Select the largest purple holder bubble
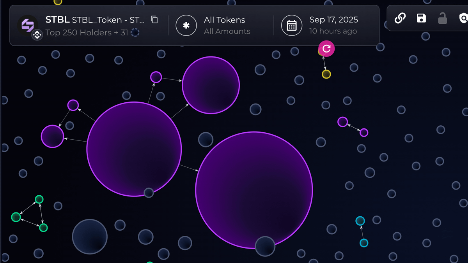Viewport: 468px width, 263px height. (254, 190)
